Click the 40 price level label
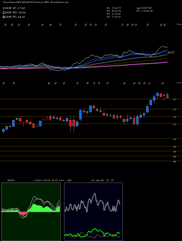This screenshot has width=182, height=241. [x=174, y=152]
